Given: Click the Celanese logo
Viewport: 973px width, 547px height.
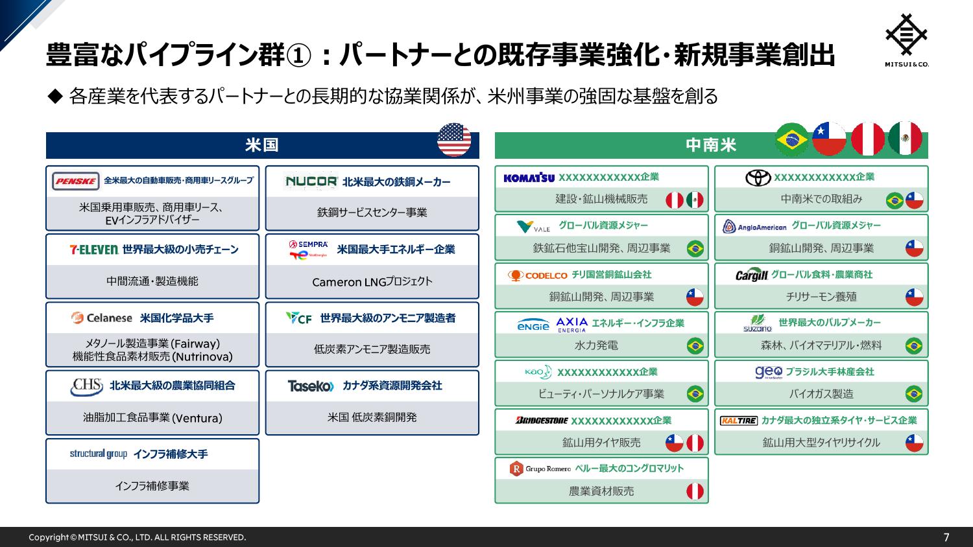Looking at the screenshot, I should (102, 318).
